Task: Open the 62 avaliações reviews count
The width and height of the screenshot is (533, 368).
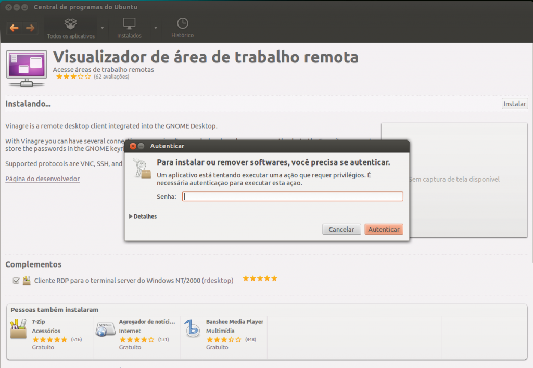Action: coord(111,77)
